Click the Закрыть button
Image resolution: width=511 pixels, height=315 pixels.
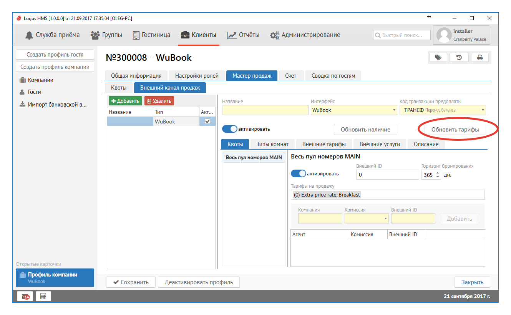coord(472,282)
